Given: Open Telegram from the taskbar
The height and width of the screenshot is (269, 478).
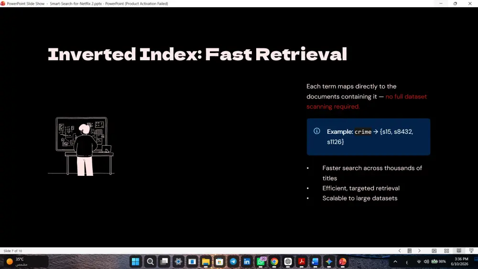Looking at the screenshot, I should (x=233, y=261).
